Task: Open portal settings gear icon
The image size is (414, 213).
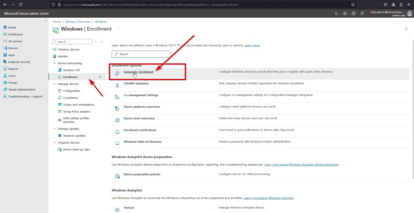Action: coord(345,13)
